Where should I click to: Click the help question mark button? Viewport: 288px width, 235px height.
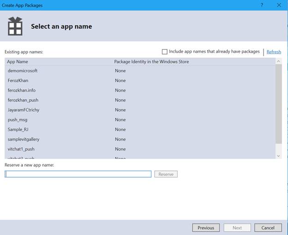[262, 5]
